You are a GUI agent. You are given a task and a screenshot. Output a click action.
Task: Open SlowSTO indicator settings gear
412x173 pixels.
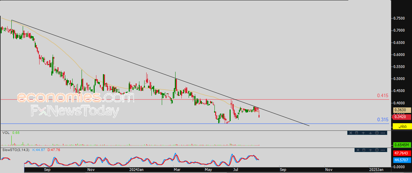(377, 150)
